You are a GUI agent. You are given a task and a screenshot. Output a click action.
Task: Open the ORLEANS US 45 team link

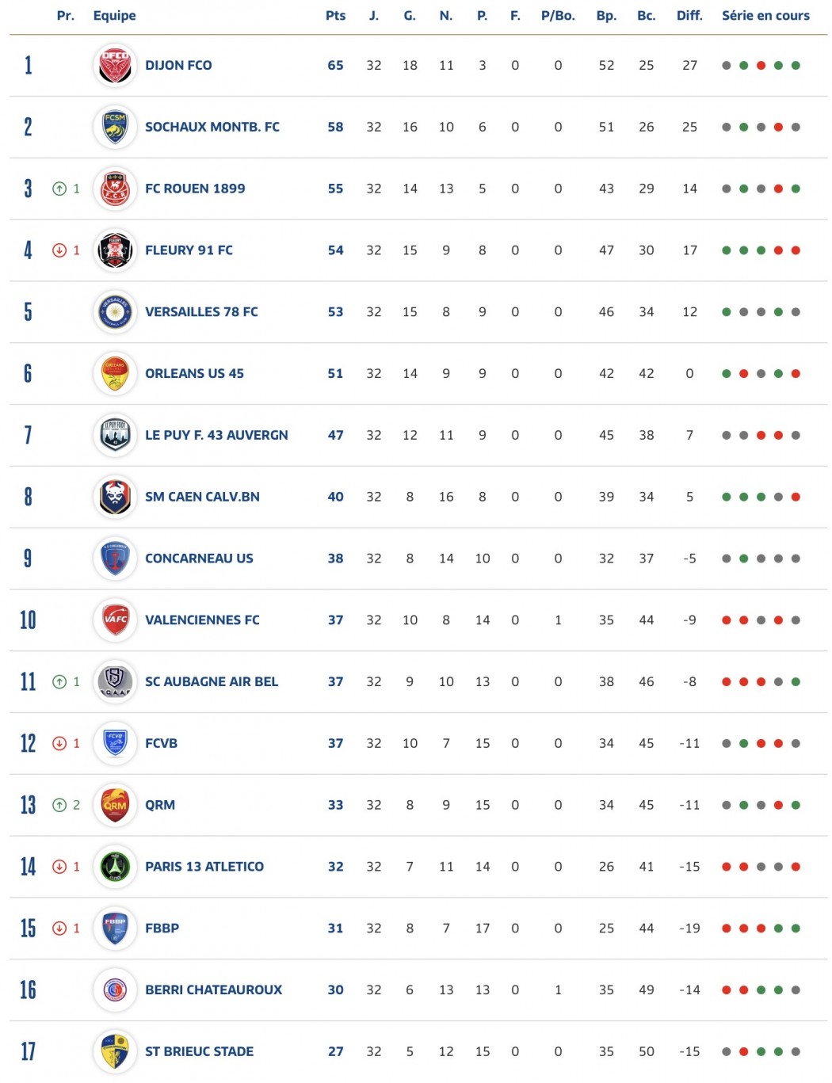(x=194, y=374)
